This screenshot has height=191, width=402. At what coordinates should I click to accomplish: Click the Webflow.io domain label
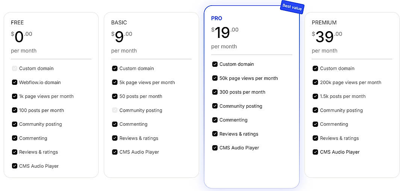click(x=40, y=83)
